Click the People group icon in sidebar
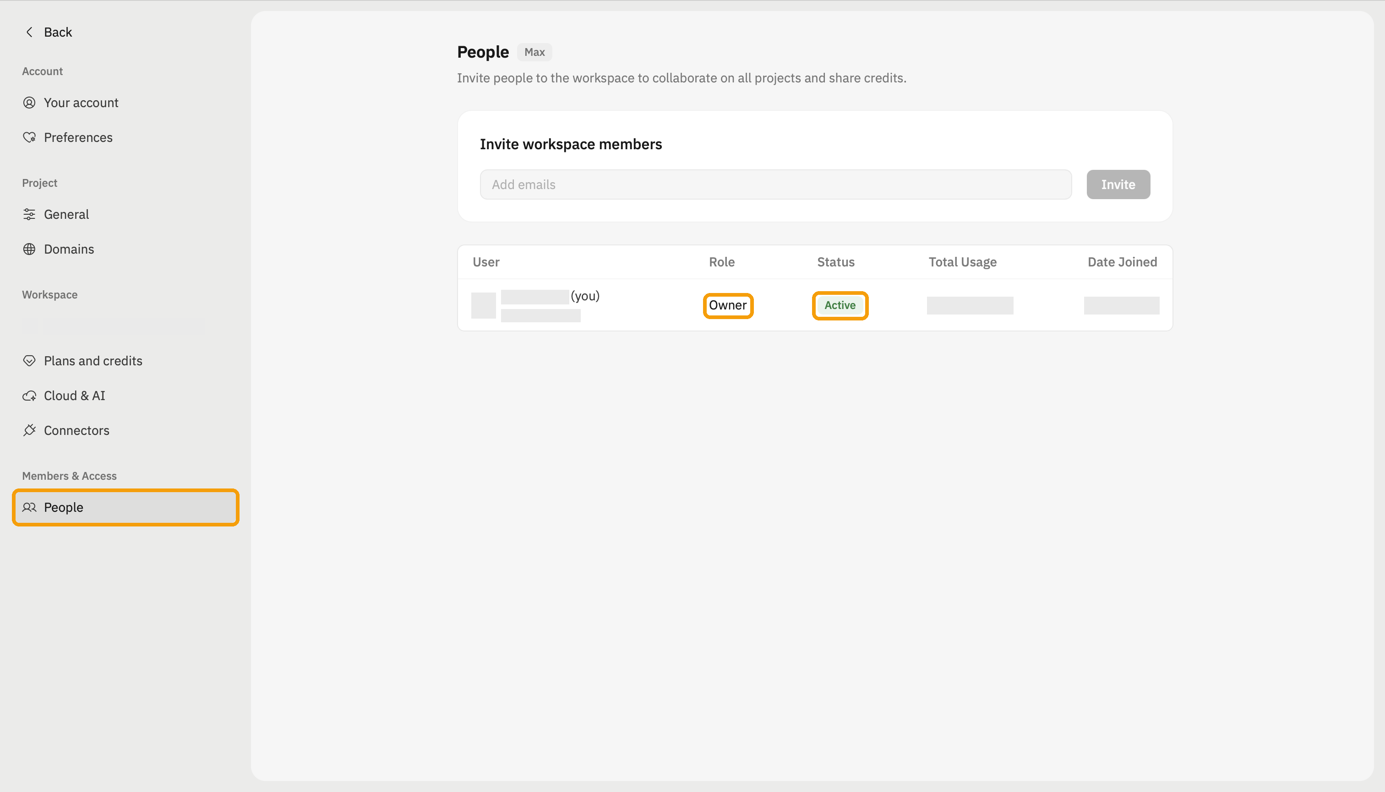 coord(29,507)
